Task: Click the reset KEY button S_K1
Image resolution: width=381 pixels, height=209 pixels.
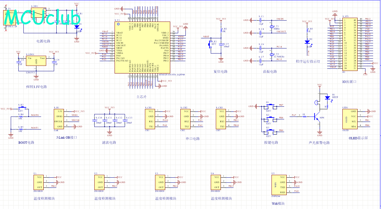Action: pyautogui.click(x=210, y=45)
